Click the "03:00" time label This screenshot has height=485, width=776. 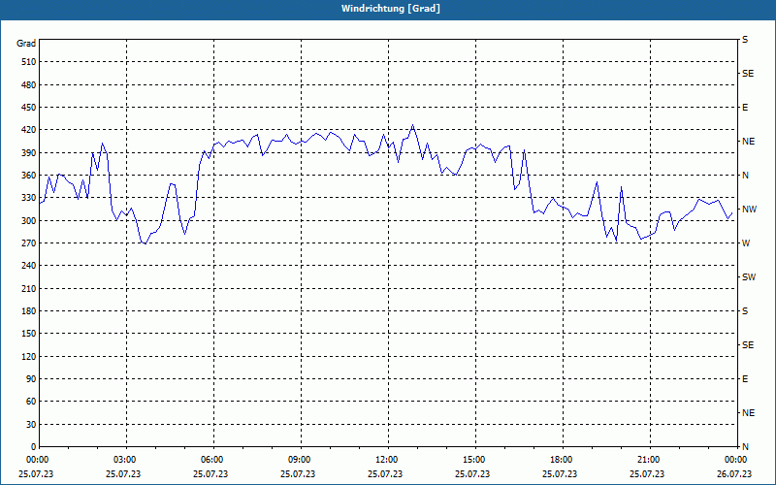[x=124, y=460]
